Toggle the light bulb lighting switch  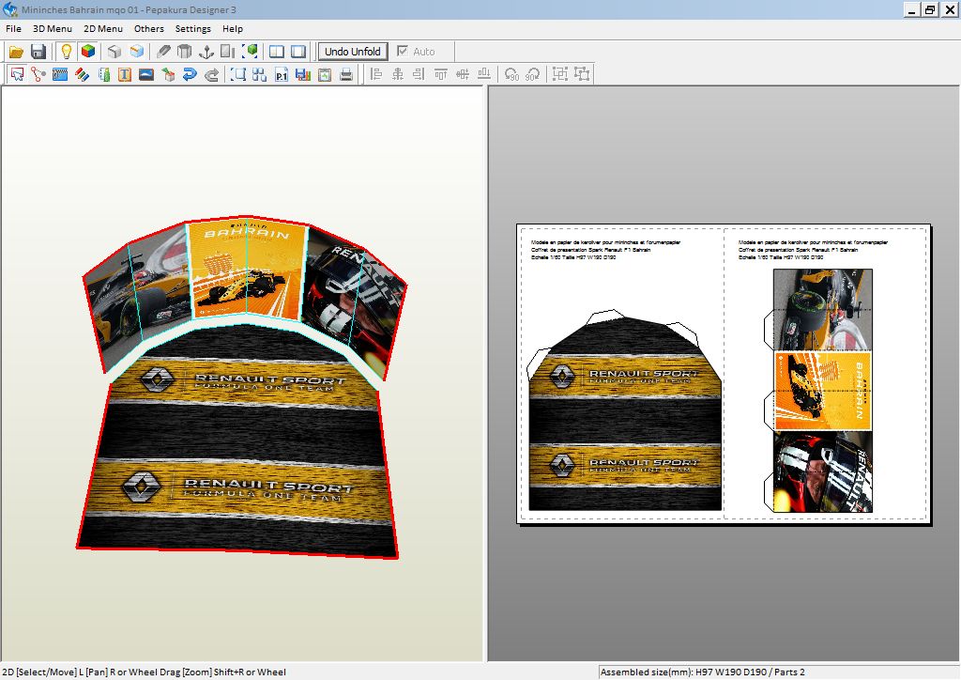click(67, 52)
